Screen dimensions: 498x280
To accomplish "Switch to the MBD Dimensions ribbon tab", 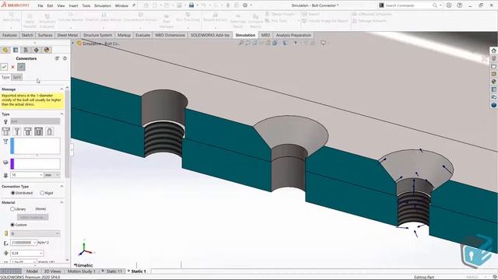I will [170, 35].
